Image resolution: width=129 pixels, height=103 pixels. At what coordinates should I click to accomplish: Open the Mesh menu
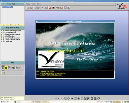tap(34, 4)
